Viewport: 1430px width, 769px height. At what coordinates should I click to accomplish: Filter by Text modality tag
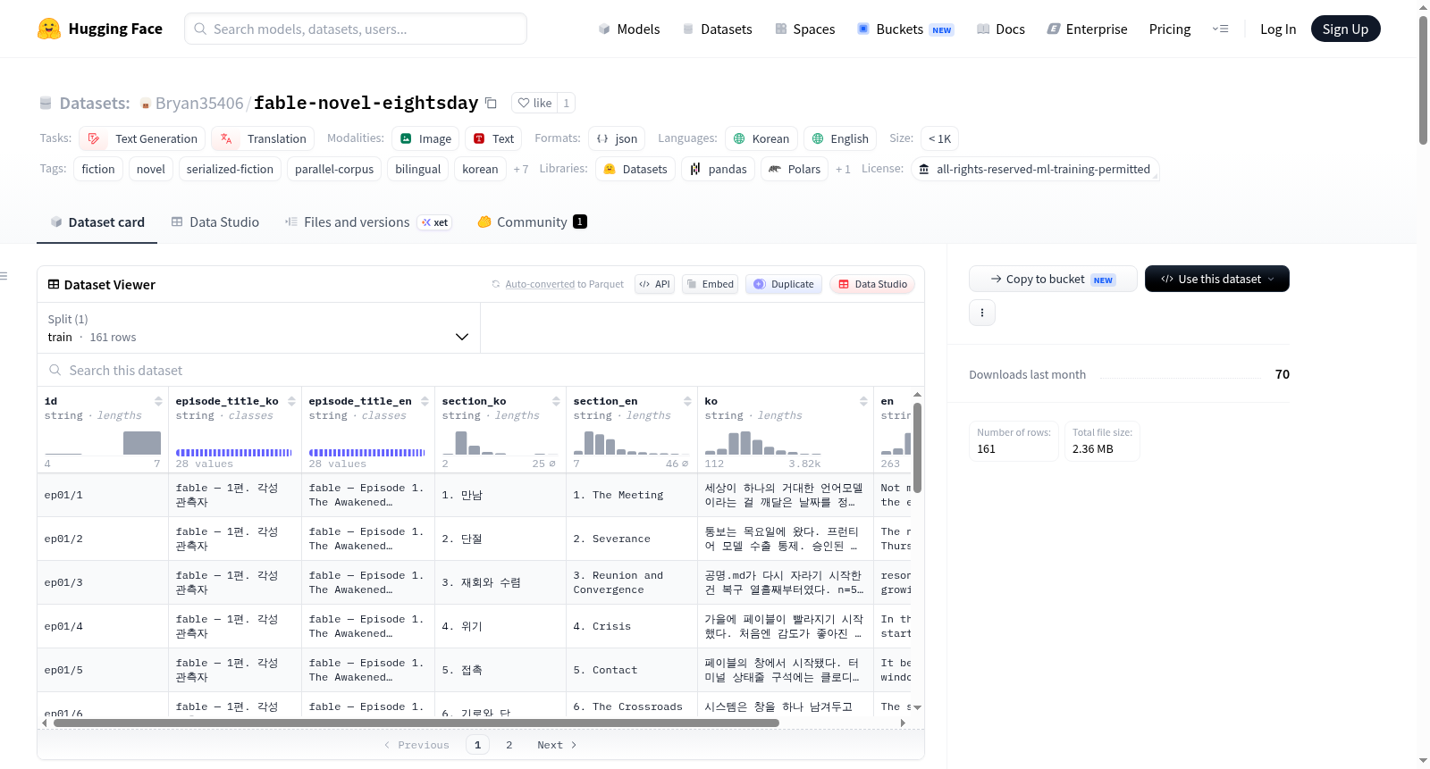493,138
